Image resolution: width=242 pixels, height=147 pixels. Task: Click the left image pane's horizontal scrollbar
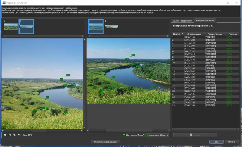pyautogui.click(x=39, y=130)
